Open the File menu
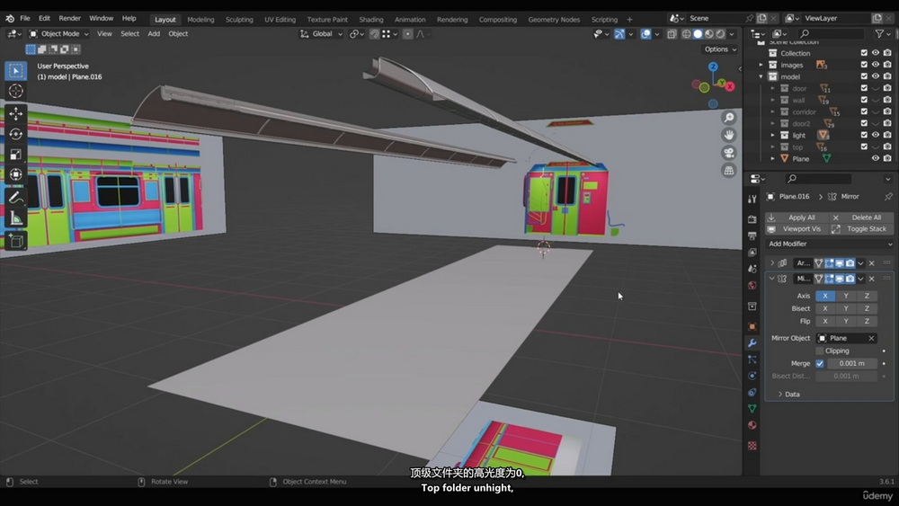This screenshot has width=899, height=506. 25,18
